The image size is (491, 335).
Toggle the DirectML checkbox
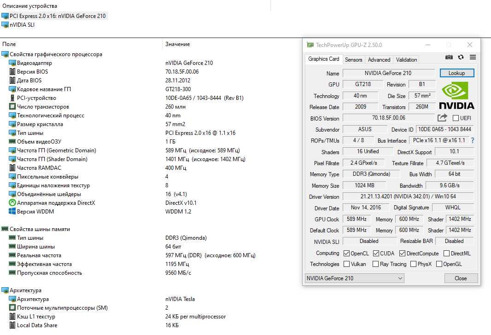click(x=446, y=254)
